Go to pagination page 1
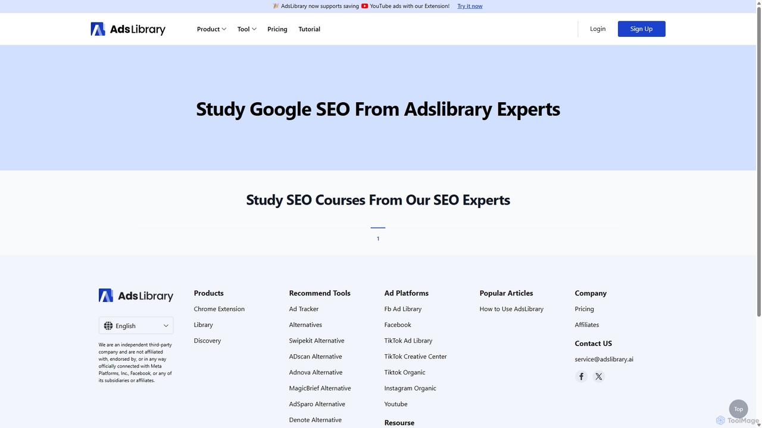The image size is (762, 428). point(378,238)
